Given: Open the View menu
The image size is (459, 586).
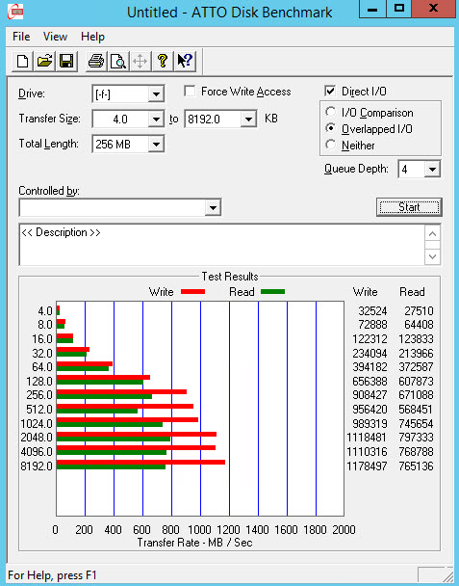Looking at the screenshot, I should pos(55,37).
